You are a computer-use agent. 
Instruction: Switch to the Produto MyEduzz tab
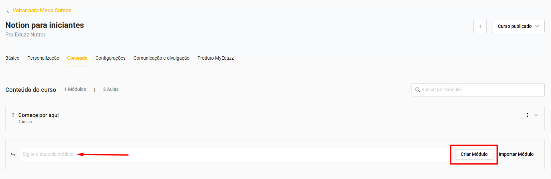tap(215, 58)
